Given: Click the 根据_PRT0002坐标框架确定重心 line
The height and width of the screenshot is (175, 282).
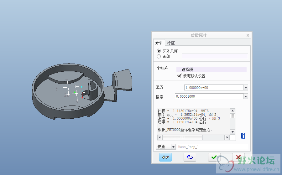Looking at the screenshot, I should (x=185, y=130).
